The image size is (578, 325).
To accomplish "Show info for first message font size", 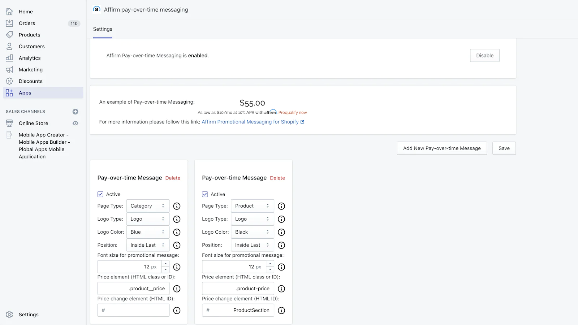I will pyautogui.click(x=177, y=267).
